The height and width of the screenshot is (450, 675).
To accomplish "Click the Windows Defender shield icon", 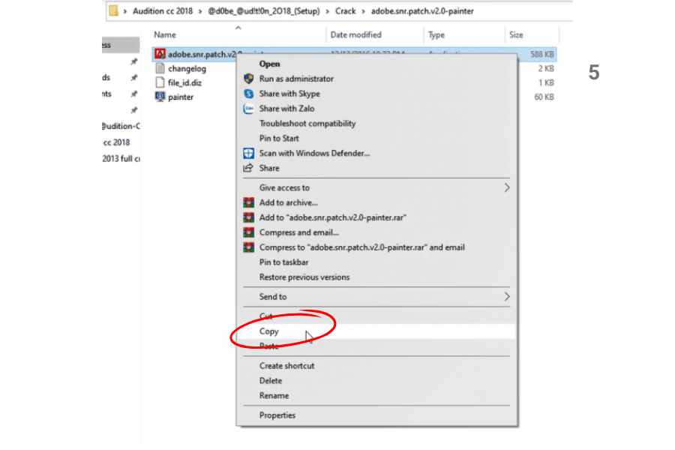I will (x=249, y=153).
